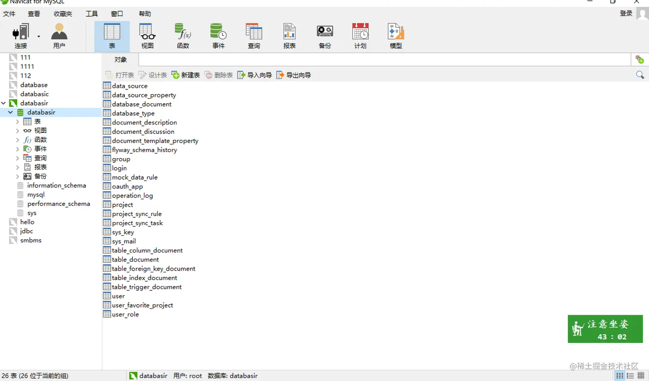Select the jdbc connection
Viewport: 649px width, 381px height.
click(26, 231)
